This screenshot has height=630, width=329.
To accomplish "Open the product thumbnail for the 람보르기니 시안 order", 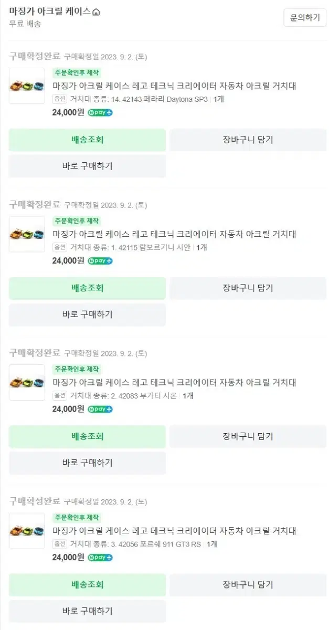I will 27,234.
